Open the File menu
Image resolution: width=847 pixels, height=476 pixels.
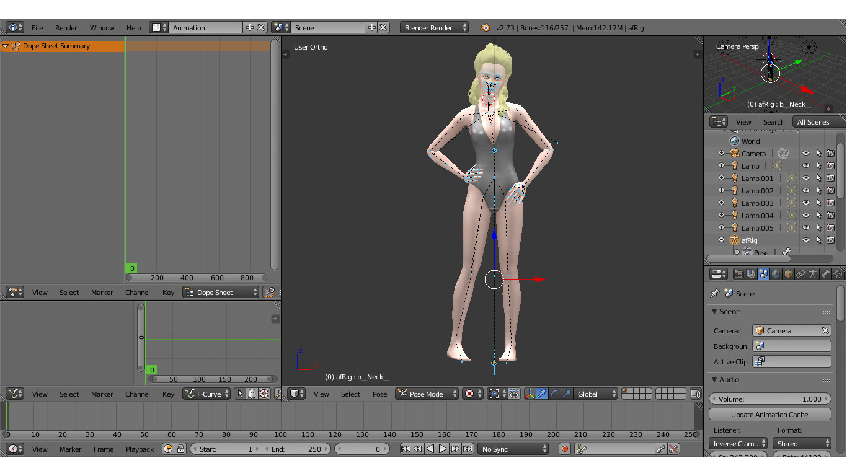(38, 27)
